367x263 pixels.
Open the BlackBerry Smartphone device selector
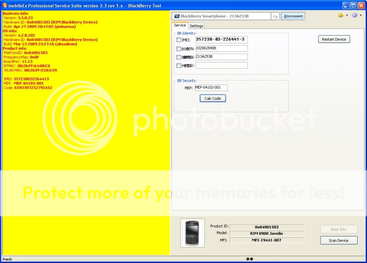(221, 16)
